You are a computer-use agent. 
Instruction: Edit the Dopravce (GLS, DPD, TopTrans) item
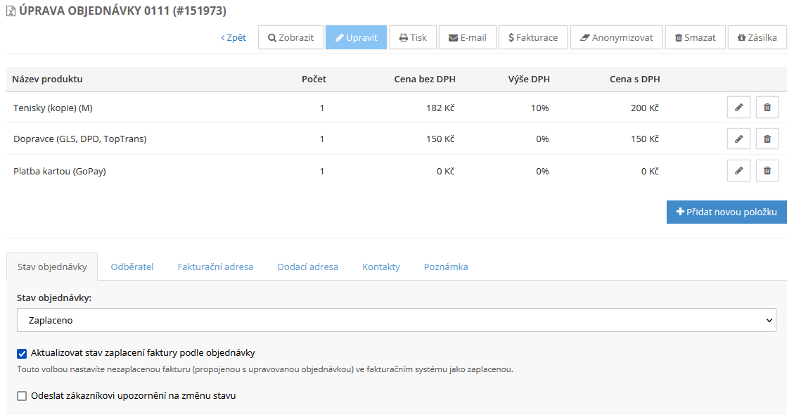coord(738,139)
